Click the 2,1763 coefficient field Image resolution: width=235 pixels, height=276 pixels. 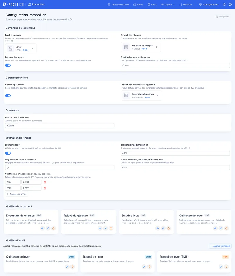31,182
